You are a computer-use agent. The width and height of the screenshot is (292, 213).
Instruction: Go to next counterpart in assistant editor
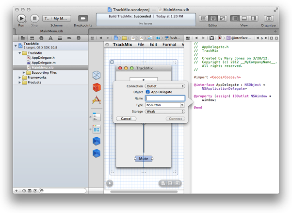[266, 38]
